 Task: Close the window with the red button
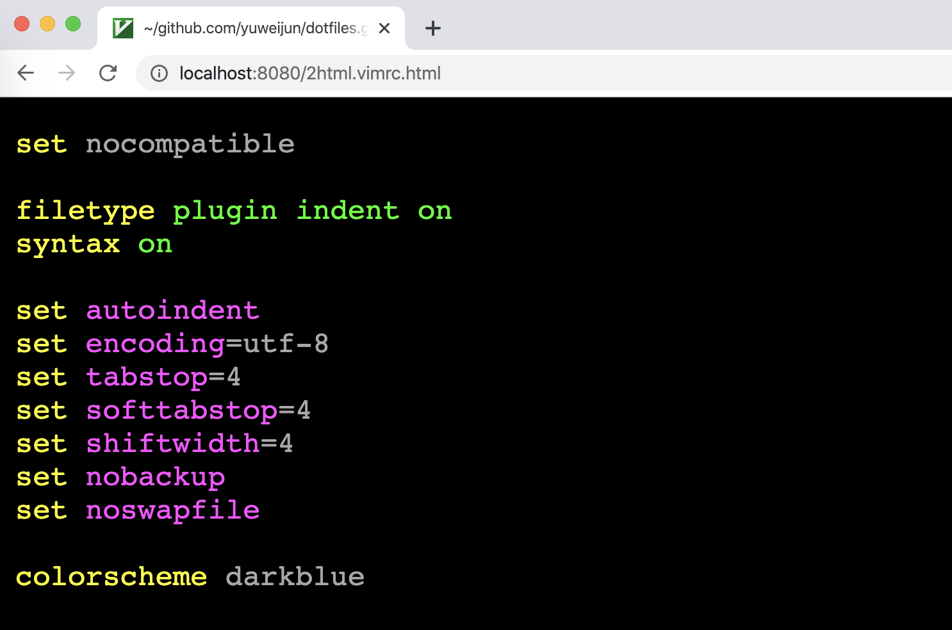[22, 24]
